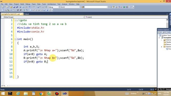Image resolution: width=171 pixels, height=96 pixels.
Task: Collapse the Source Files folder arrow
Action: (x=161, y=47)
